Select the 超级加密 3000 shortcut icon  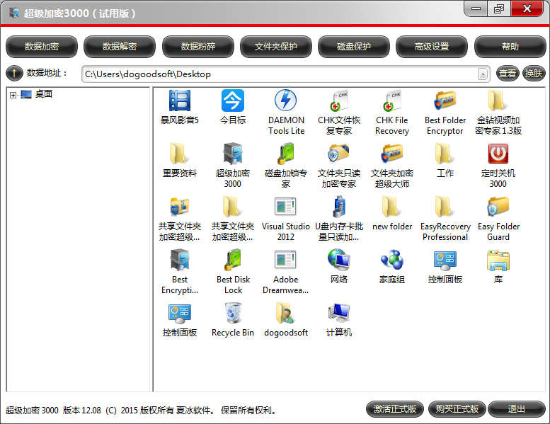pyautogui.click(x=233, y=154)
